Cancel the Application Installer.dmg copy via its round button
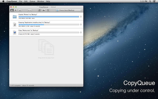Image resolution: width=158 pixels, height=99 pixels. (x=81, y=25)
